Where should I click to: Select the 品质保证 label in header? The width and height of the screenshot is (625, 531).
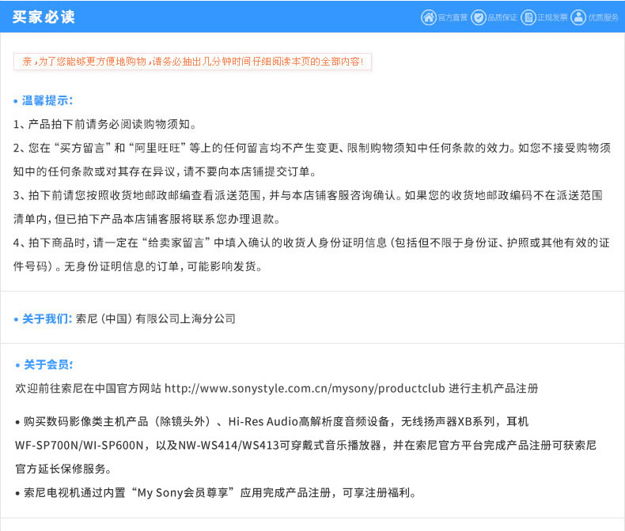pyautogui.click(x=502, y=17)
